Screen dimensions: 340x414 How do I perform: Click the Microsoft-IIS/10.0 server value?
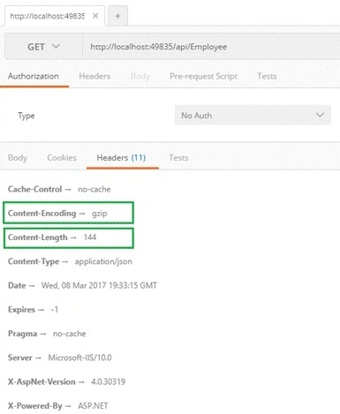pos(79,358)
